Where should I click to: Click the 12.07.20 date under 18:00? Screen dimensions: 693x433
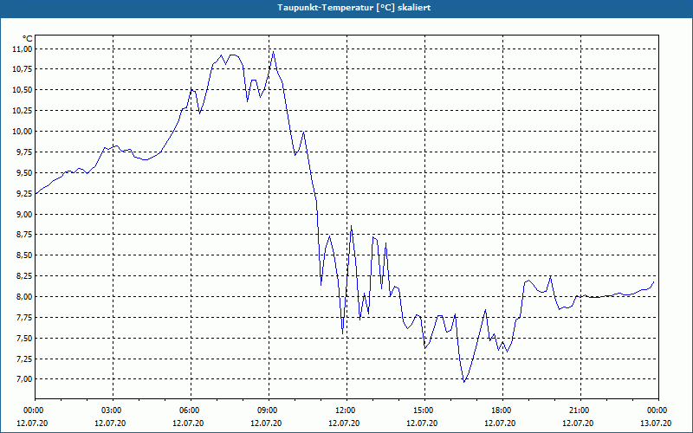pyautogui.click(x=500, y=423)
